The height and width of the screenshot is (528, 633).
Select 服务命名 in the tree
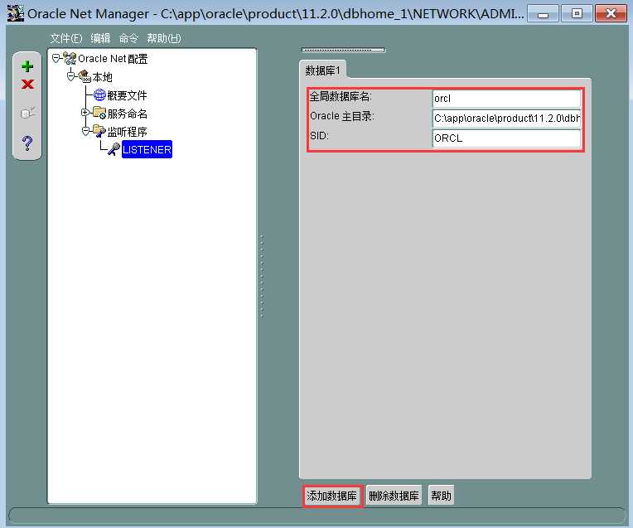[127, 114]
